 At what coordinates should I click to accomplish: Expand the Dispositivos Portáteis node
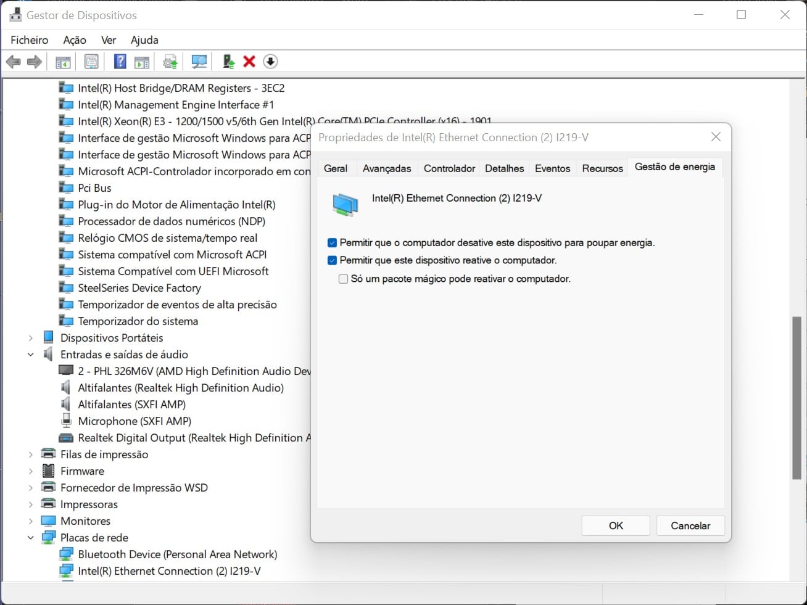tap(30, 338)
